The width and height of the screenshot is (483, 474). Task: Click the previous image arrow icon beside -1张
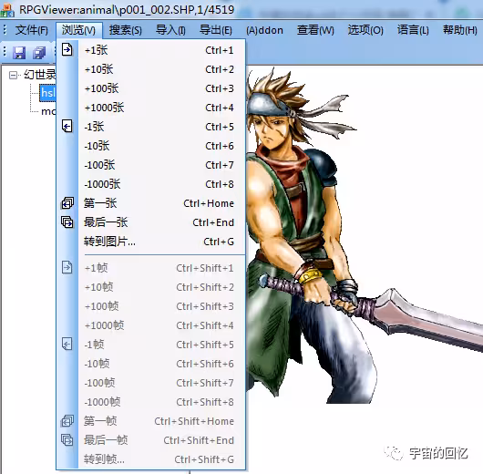pyautogui.click(x=67, y=126)
